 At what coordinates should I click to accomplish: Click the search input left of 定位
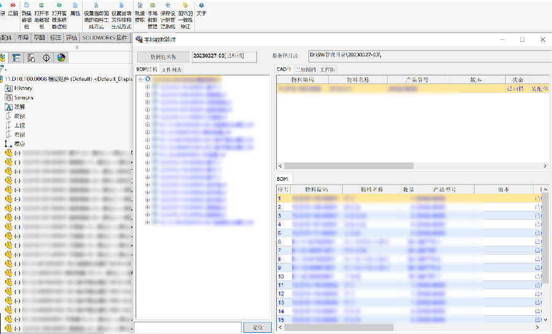[188, 327]
